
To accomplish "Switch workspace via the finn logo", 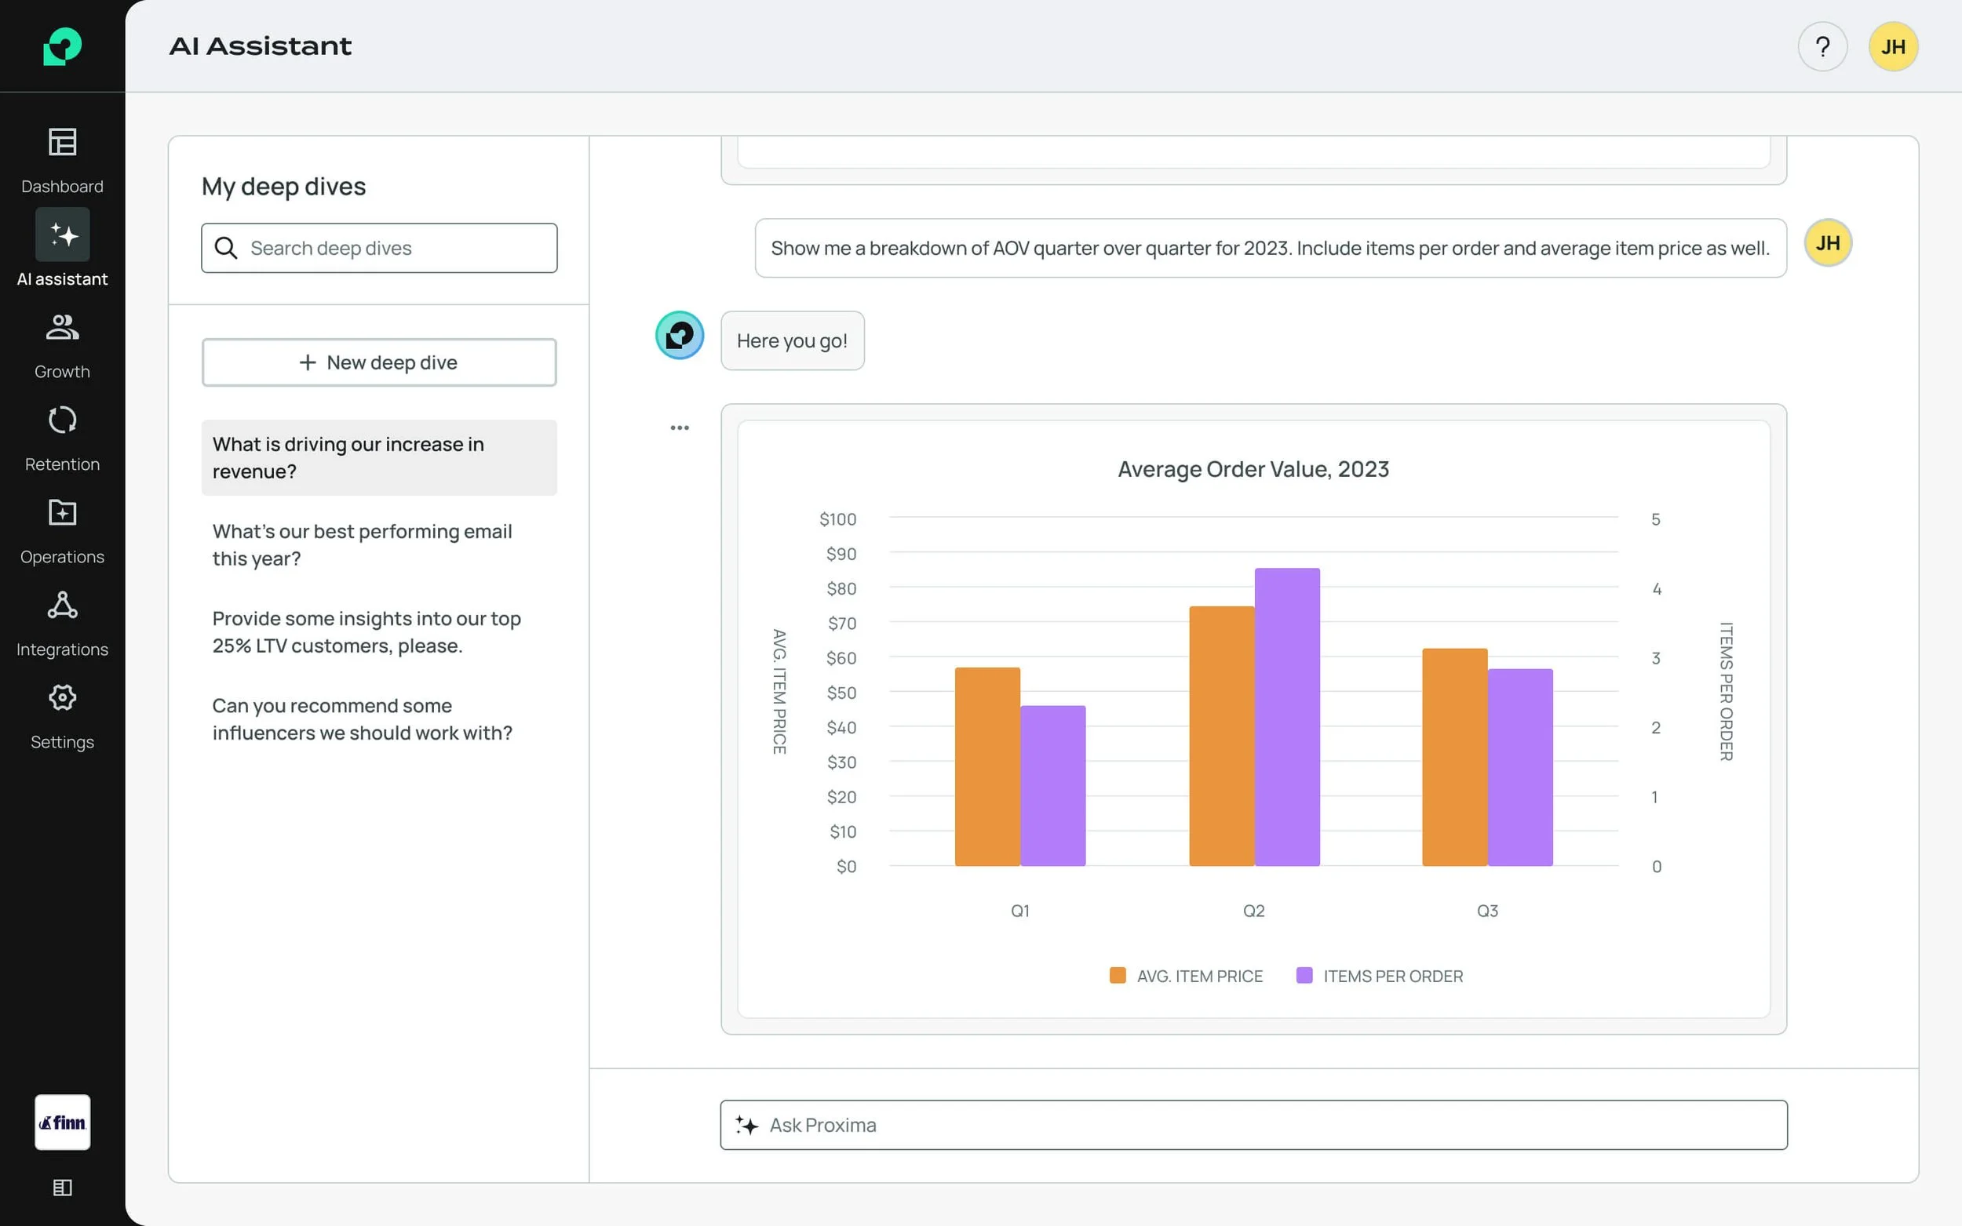I will coord(63,1122).
